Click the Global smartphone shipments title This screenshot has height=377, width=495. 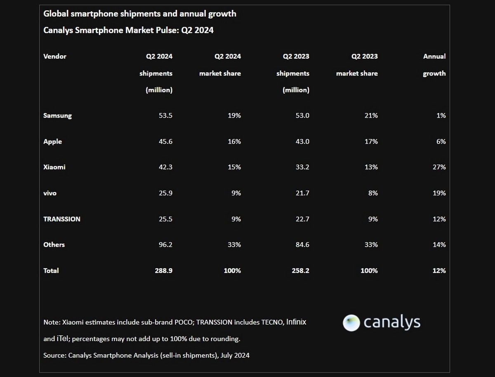140,14
